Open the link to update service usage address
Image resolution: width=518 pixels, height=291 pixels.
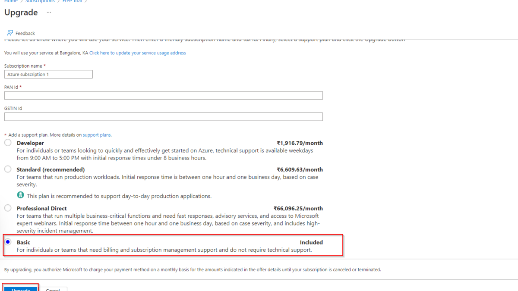point(138,53)
